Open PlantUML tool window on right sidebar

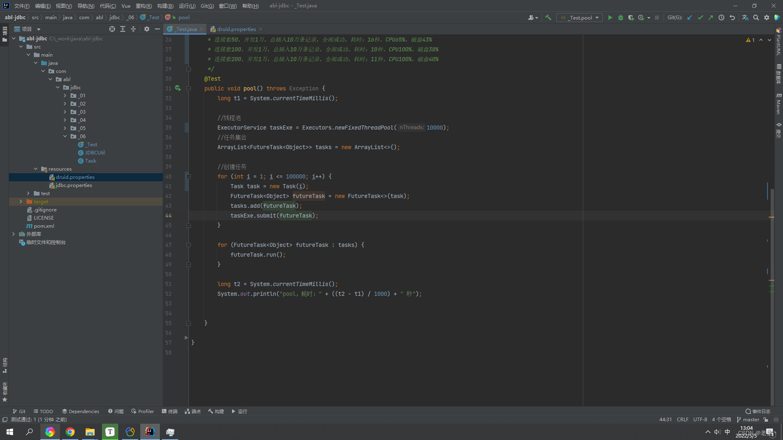point(779,42)
